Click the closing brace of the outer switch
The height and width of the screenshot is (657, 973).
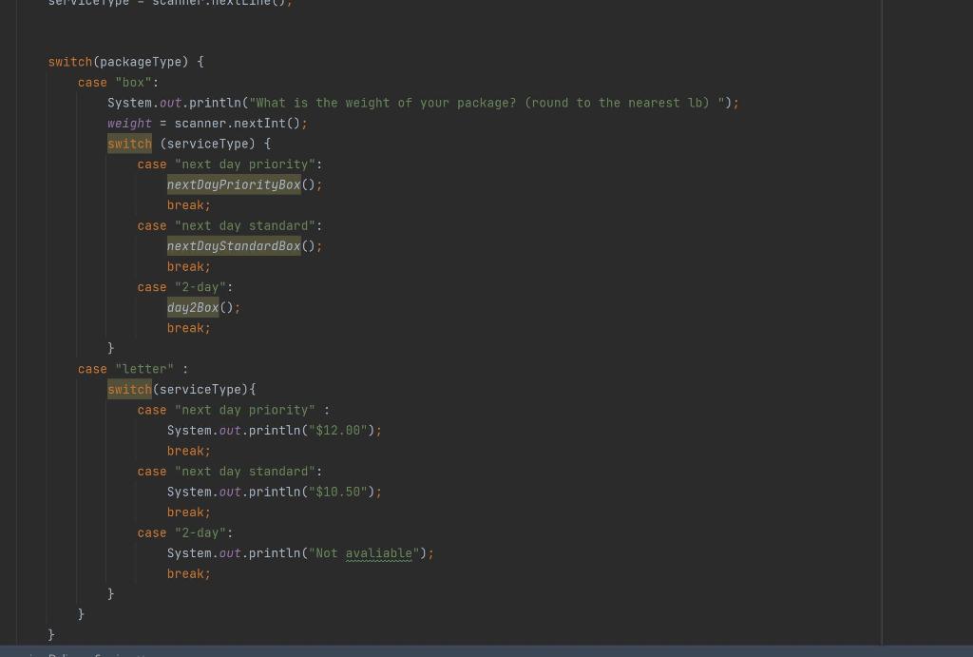click(52, 634)
